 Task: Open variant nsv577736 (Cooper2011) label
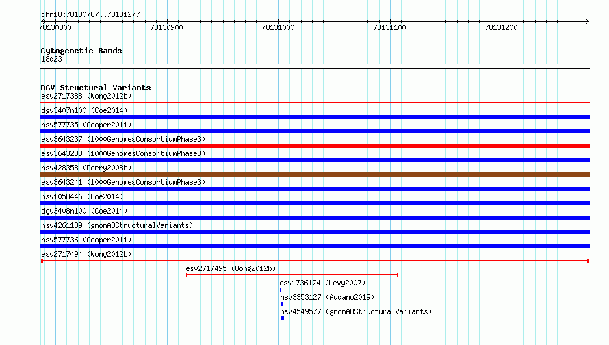click(x=86, y=240)
